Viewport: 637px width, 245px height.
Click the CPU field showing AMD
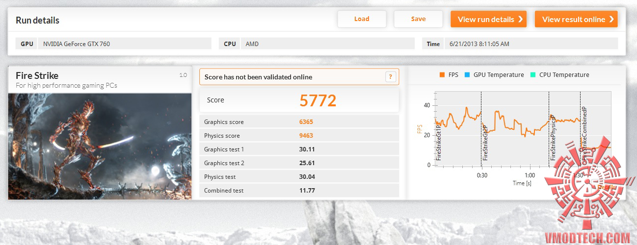(327, 44)
